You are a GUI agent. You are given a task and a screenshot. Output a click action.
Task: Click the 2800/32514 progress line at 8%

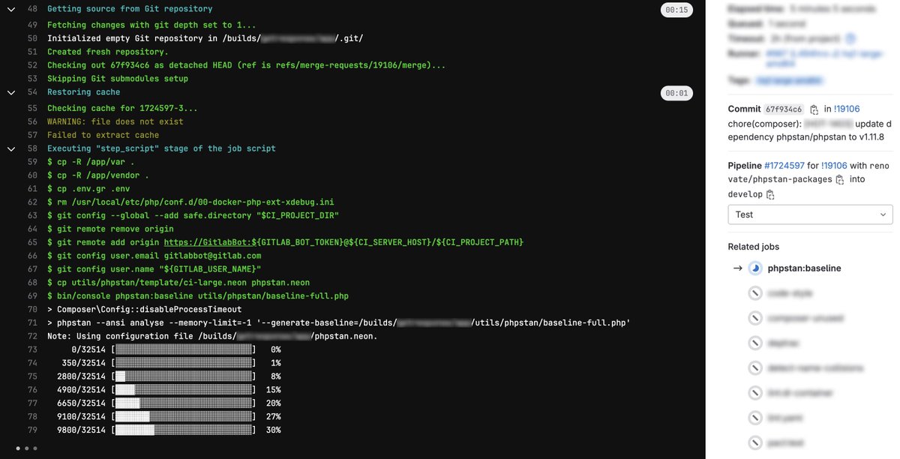[x=169, y=376]
